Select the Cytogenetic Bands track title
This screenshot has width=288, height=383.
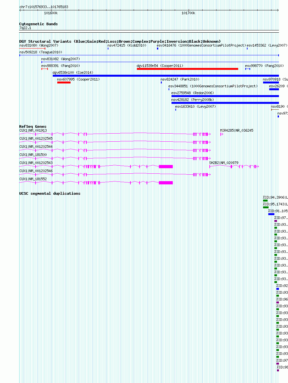39,24
